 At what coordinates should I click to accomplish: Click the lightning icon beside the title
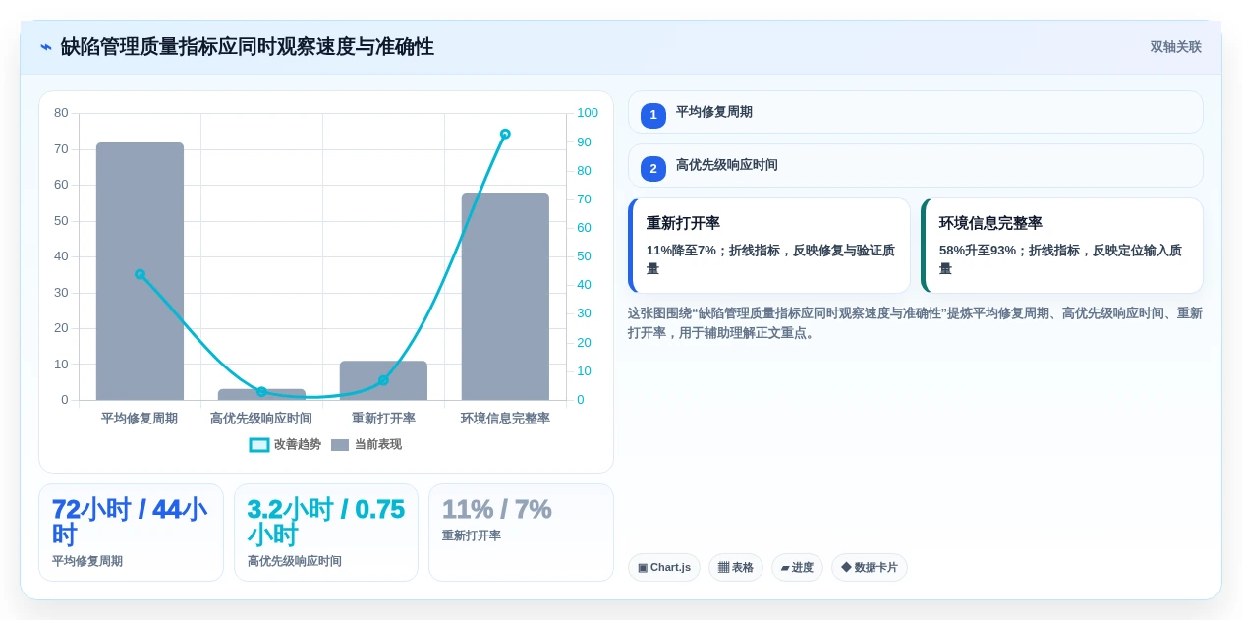click(46, 47)
